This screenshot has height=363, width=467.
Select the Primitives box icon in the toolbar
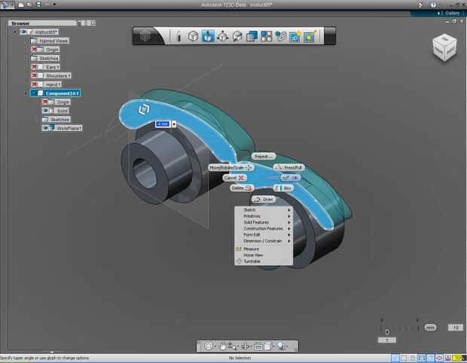(193, 35)
